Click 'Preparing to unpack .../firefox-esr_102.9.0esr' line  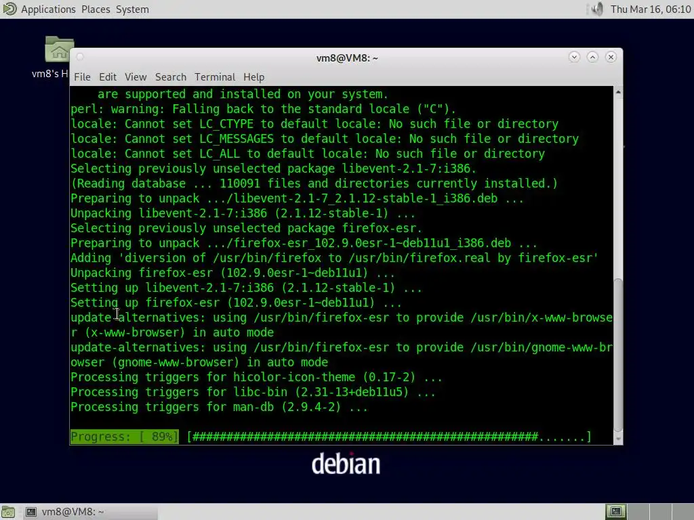[304, 243]
